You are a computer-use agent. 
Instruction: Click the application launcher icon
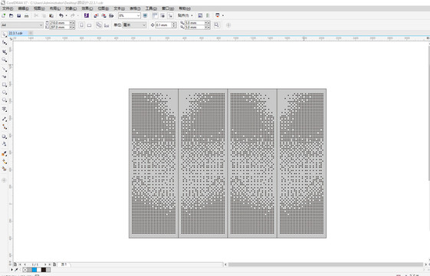[218, 15]
